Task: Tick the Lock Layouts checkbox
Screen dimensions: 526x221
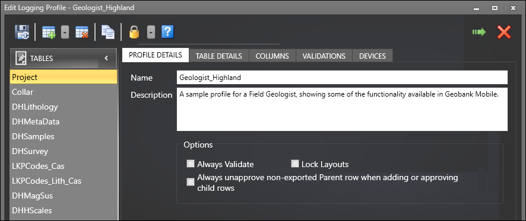Action: click(x=295, y=164)
